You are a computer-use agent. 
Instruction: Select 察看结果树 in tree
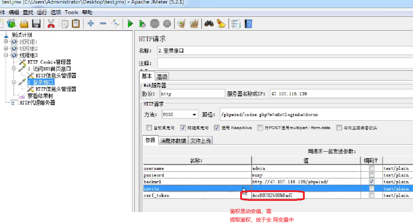click(x=40, y=96)
